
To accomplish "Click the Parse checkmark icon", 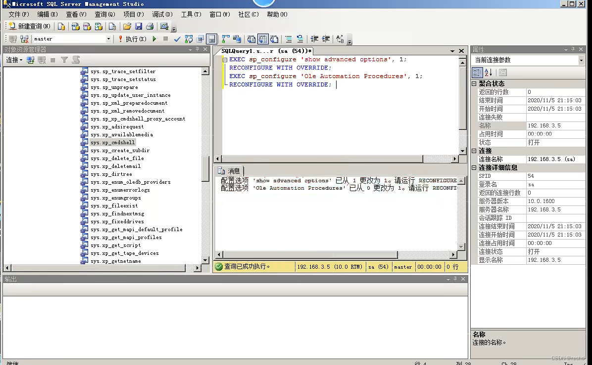I will pos(177,39).
